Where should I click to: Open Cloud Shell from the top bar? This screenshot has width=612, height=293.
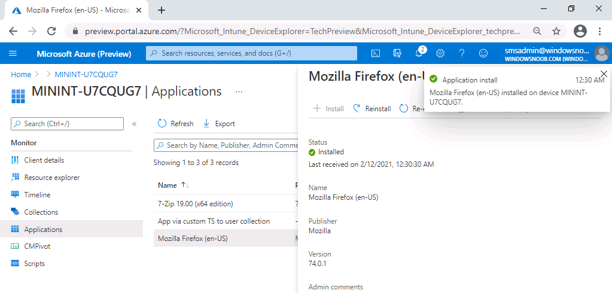coord(376,53)
